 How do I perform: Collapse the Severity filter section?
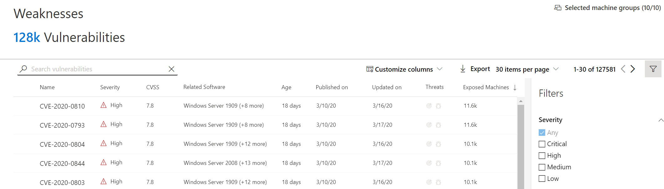pyautogui.click(x=661, y=120)
